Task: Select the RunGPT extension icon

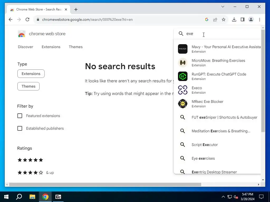Action: coord(182,76)
